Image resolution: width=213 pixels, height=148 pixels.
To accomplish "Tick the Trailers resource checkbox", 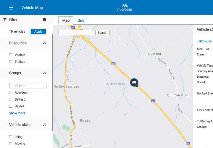I will tap(11, 62).
